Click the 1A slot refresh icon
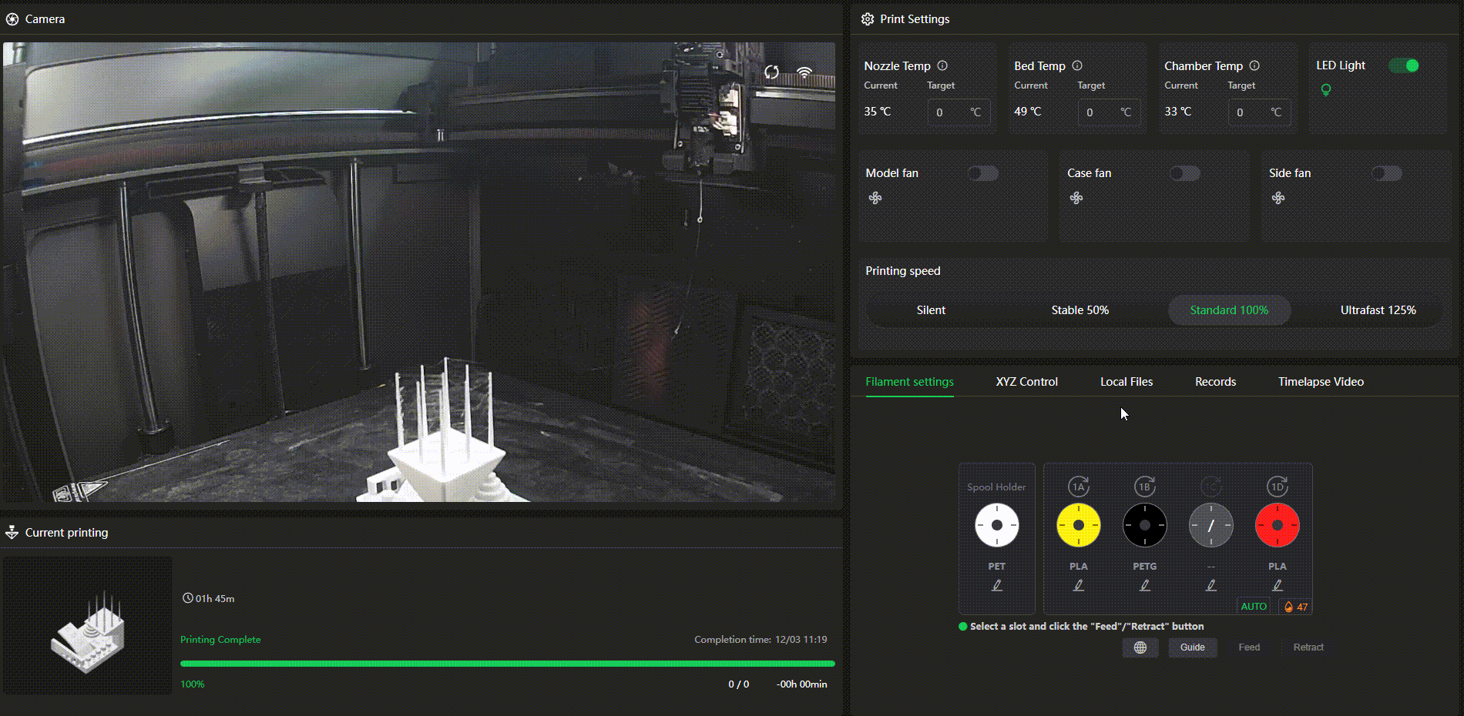Screen dimensions: 1464x716 [x=1078, y=487]
